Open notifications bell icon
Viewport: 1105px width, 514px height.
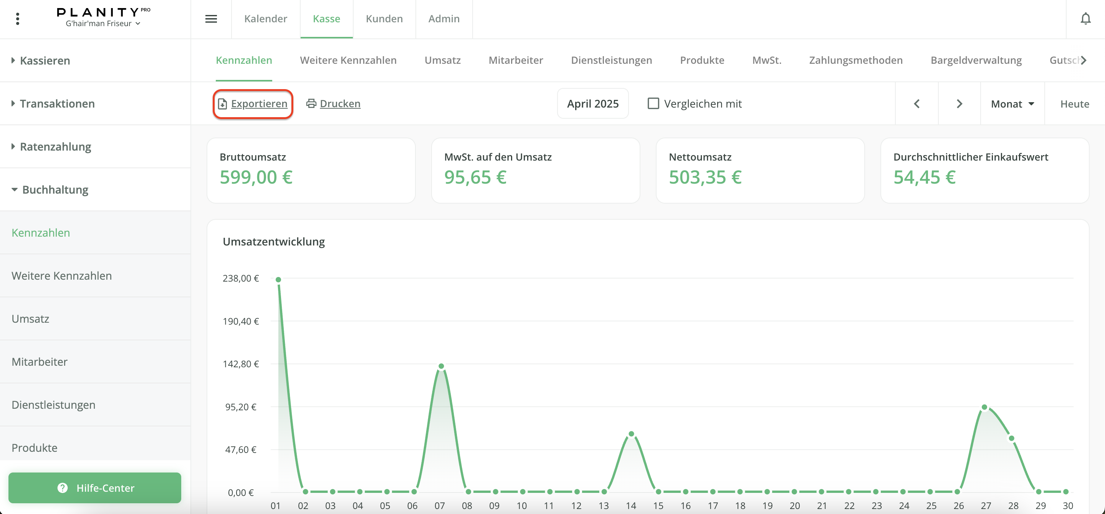pos(1085,19)
